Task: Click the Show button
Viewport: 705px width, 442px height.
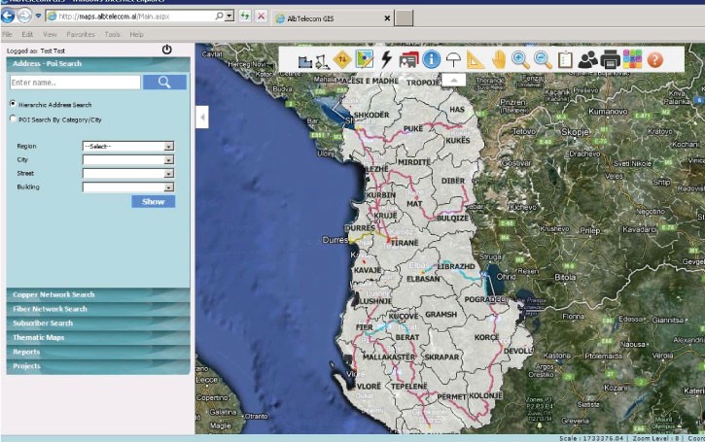Action: 154,202
